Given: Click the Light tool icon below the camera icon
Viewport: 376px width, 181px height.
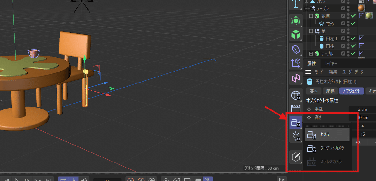Looking at the screenshot, I should [295, 136].
